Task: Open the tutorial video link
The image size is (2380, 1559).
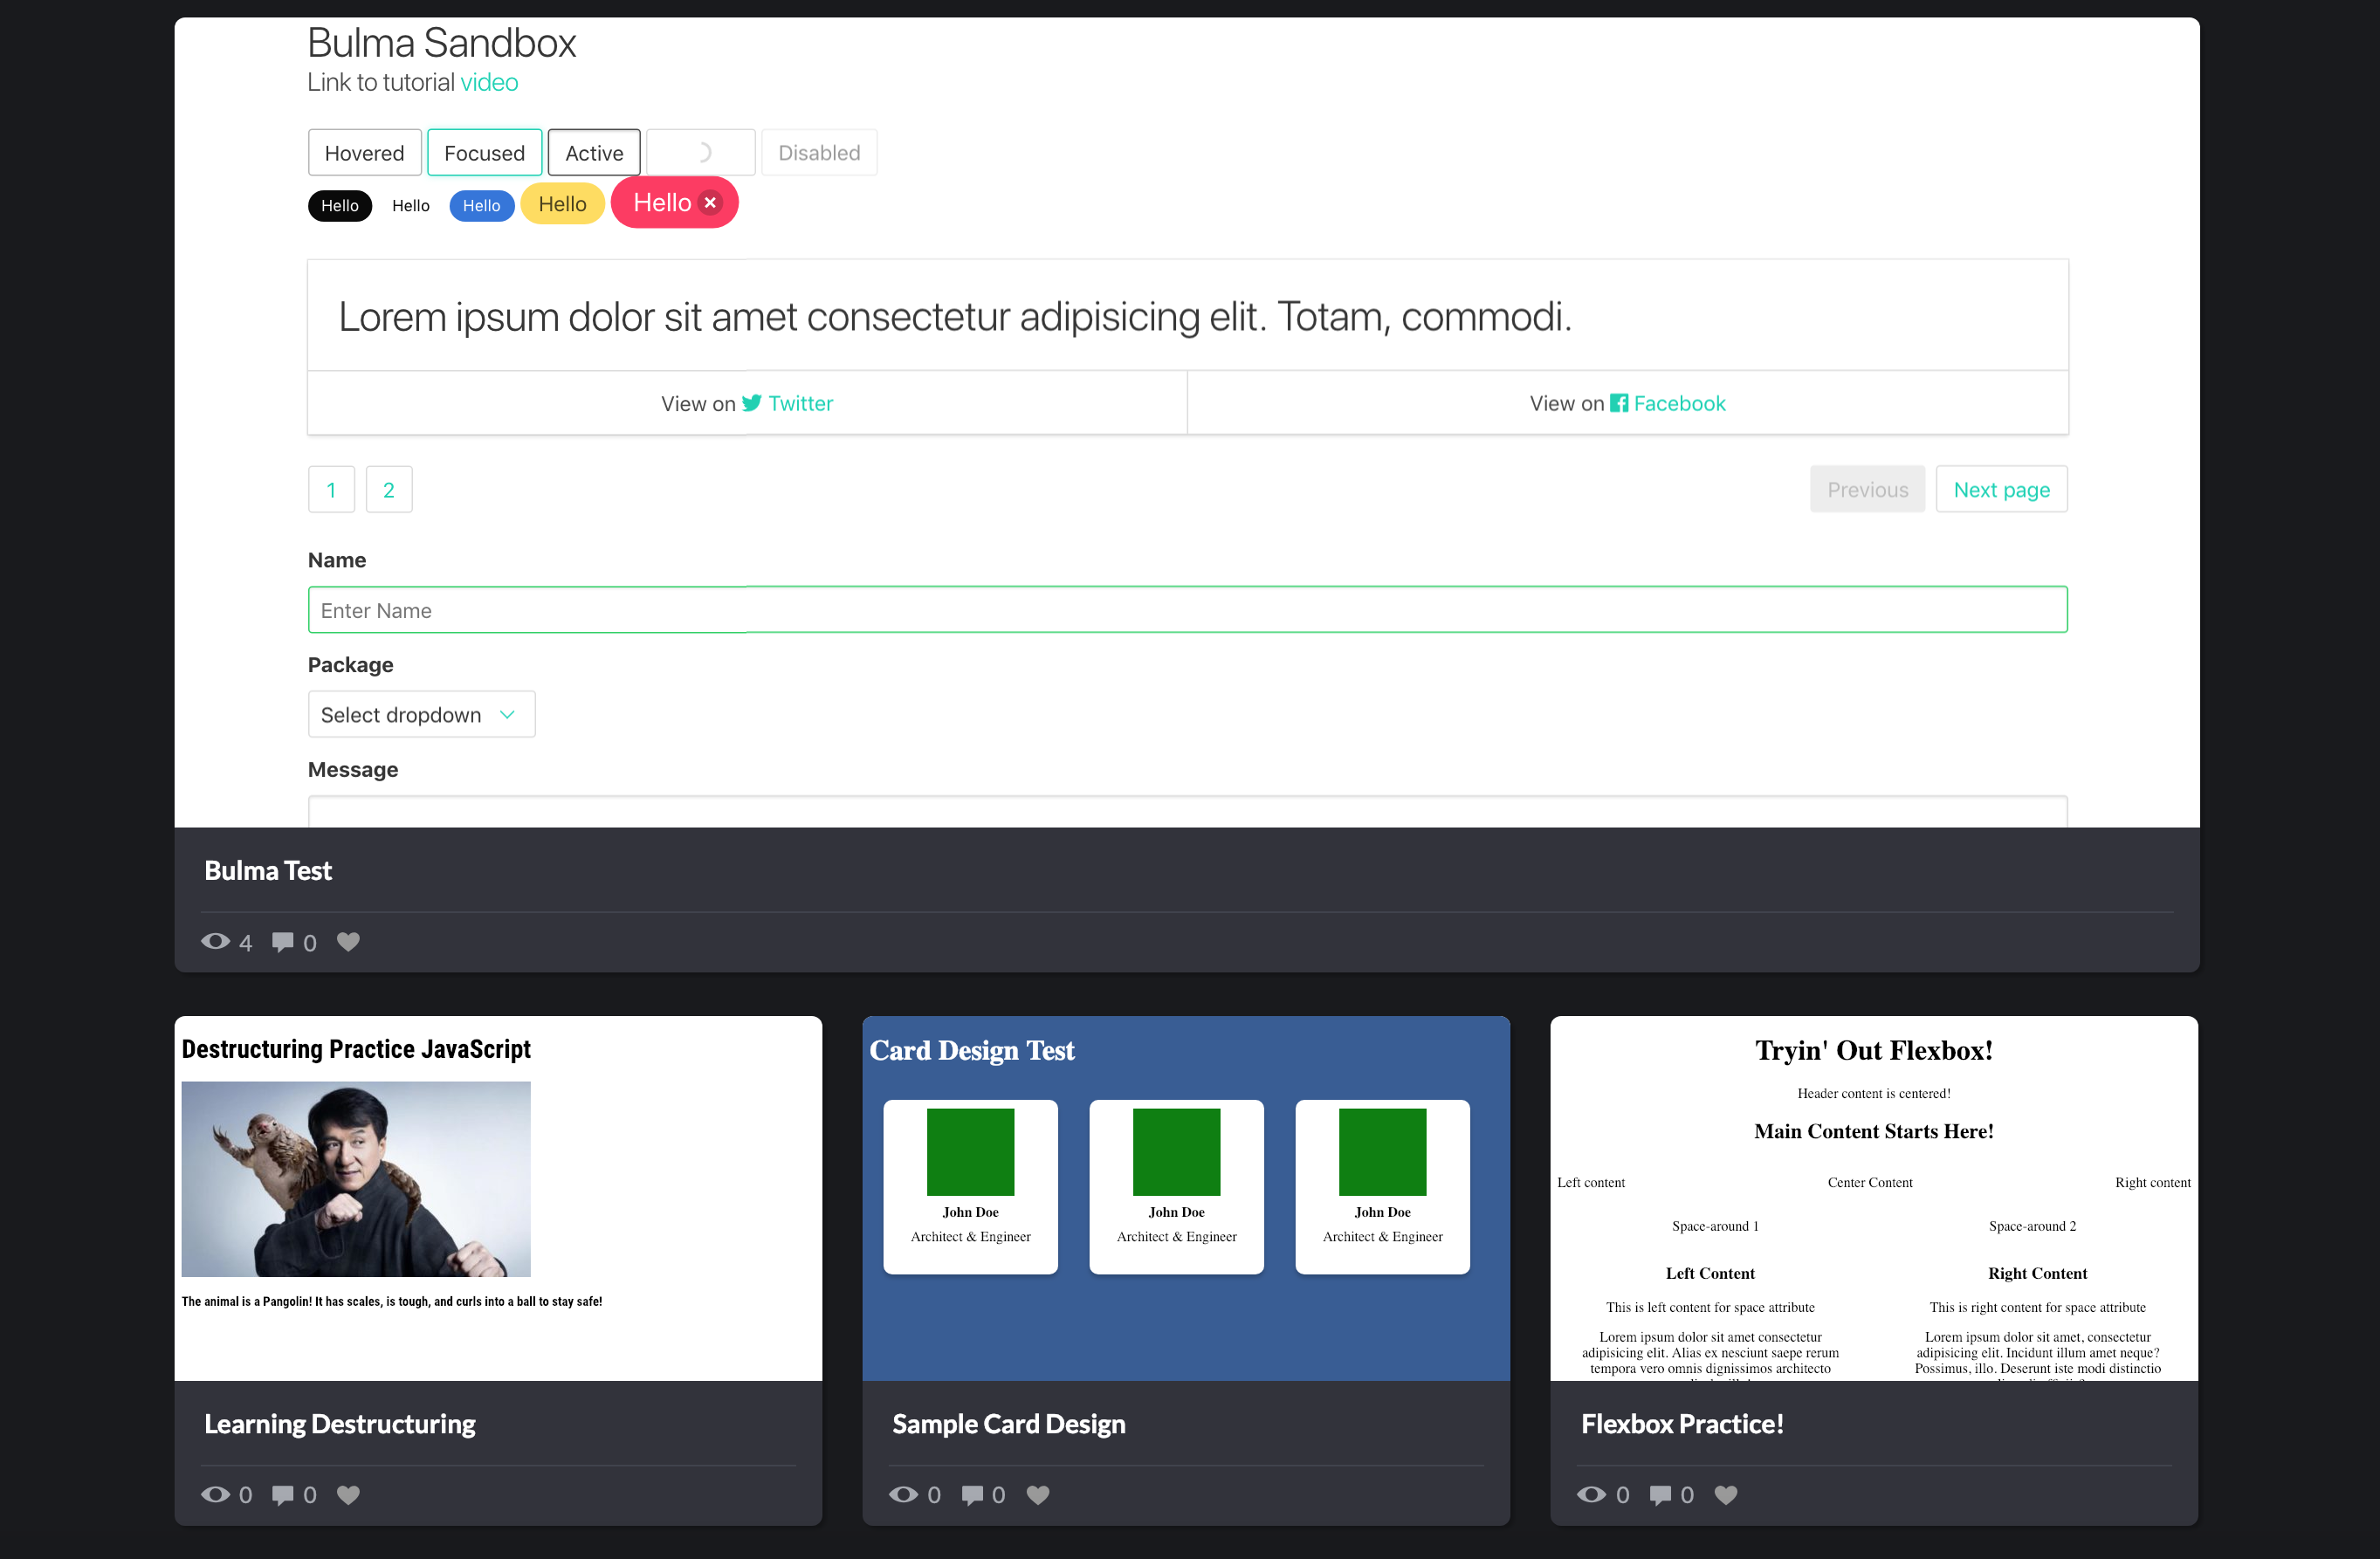Action: pos(489,82)
